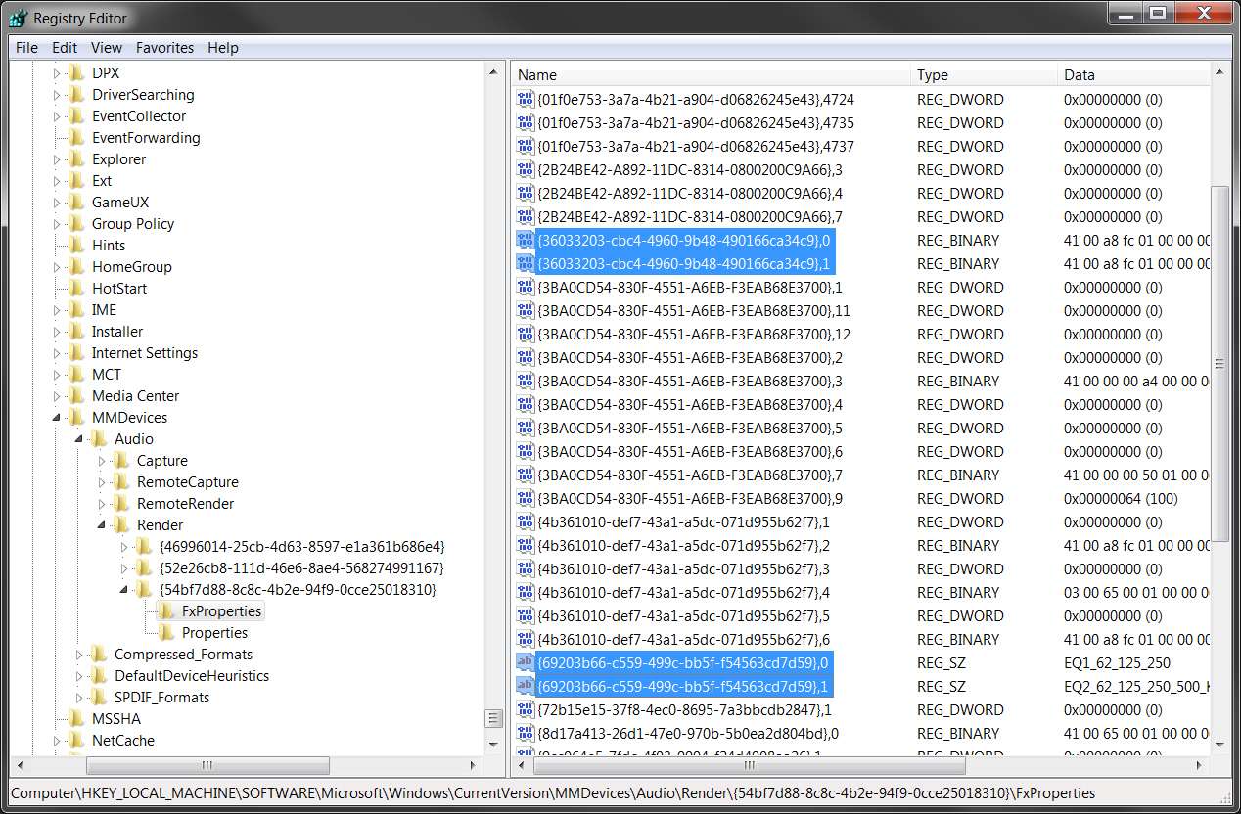The image size is (1241, 814).
Task: Open the Edit menu
Action: [65, 47]
